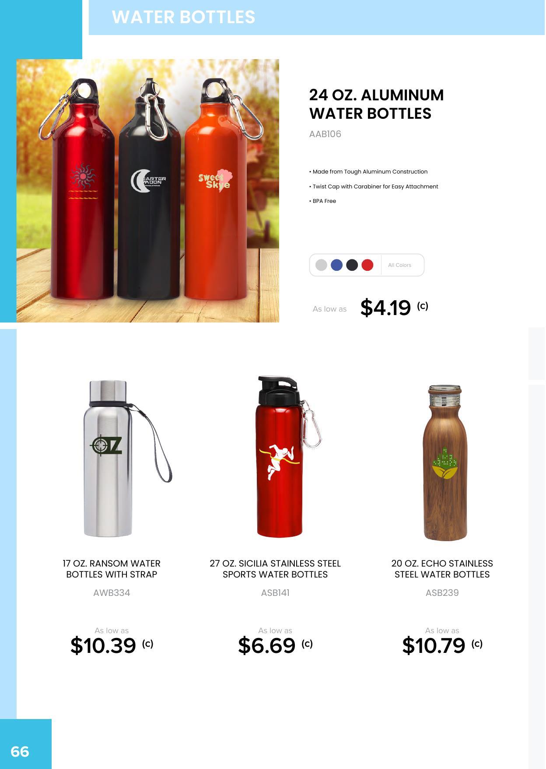
Task: Click the Water Bottles section header
Action: click(x=183, y=17)
